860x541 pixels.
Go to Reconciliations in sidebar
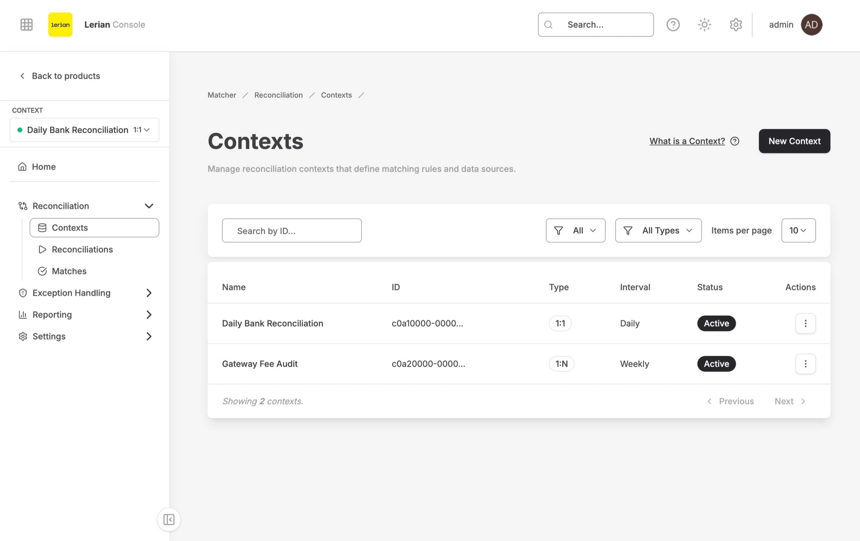(82, 249)
